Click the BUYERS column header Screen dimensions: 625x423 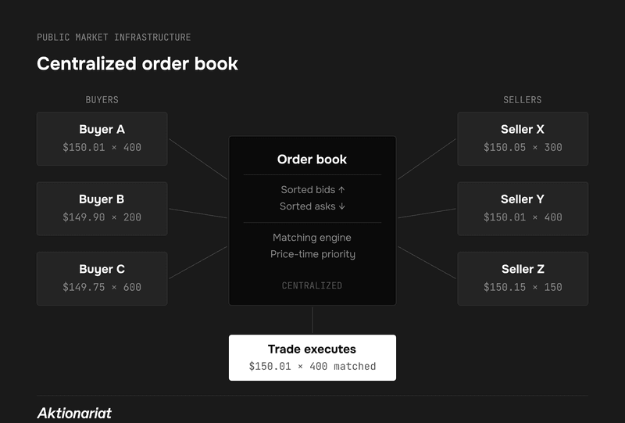click(102, 100)
